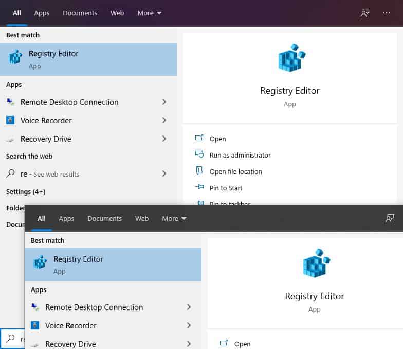
Task: Switch to Documents tab in upper search panel
Action: point(80,13)
